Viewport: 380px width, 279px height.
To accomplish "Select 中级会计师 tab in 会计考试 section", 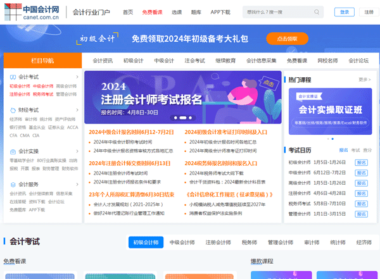I will 182,242.
